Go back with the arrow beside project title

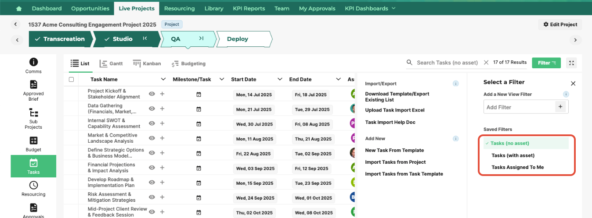tap(16, 25)
